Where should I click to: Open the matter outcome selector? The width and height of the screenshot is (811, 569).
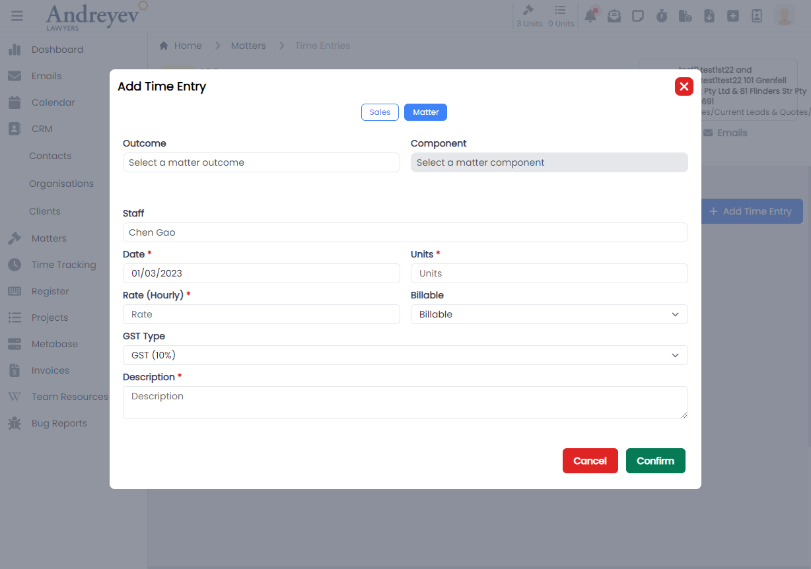click(261, 162)
